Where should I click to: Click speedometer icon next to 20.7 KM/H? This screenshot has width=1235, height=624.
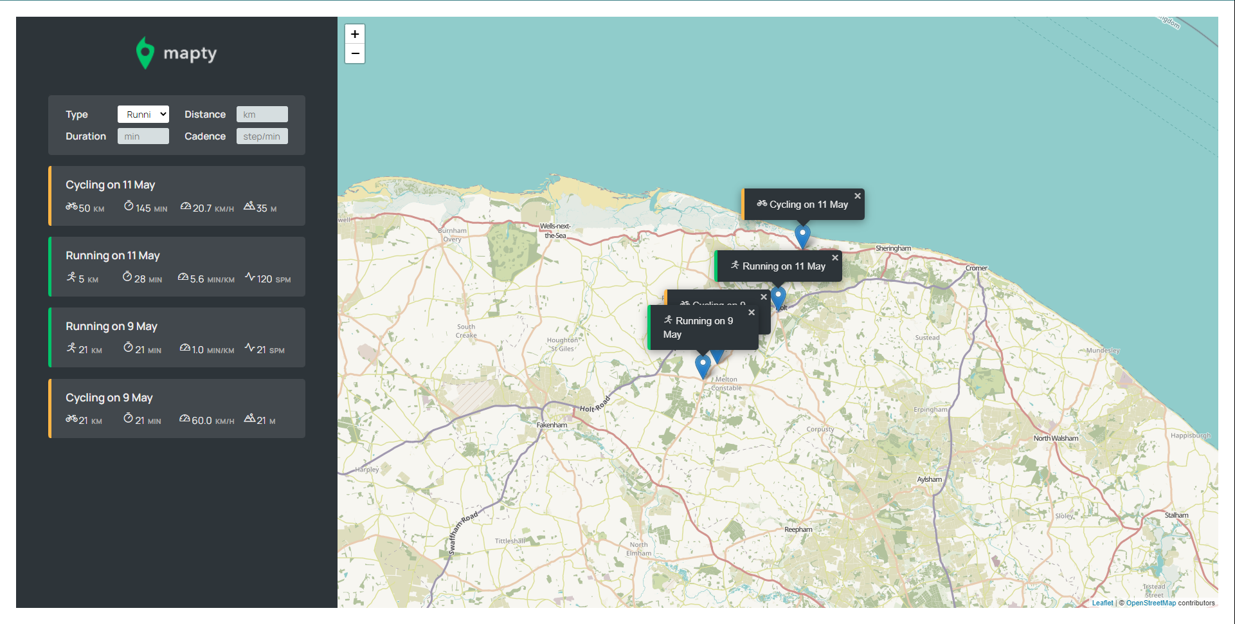[x=186, y=206]
